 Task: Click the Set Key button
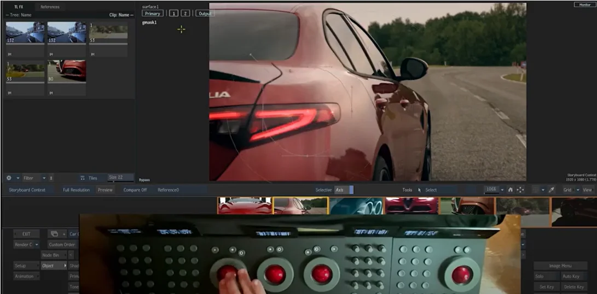point(546,287)
